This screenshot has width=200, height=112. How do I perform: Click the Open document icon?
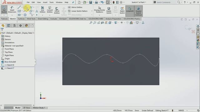pyautogui.click(x=85, y=2)
